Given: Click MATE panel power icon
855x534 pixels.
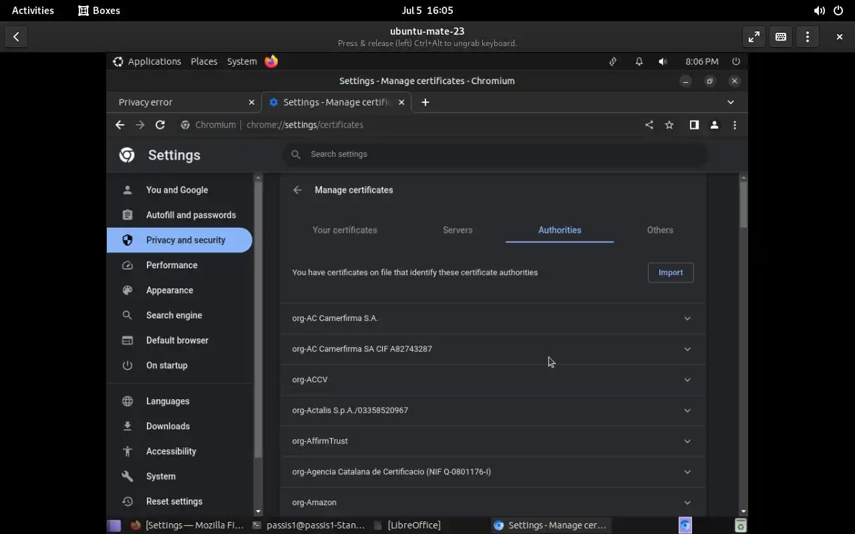Looking at the screenshot, I should (735, 61).
